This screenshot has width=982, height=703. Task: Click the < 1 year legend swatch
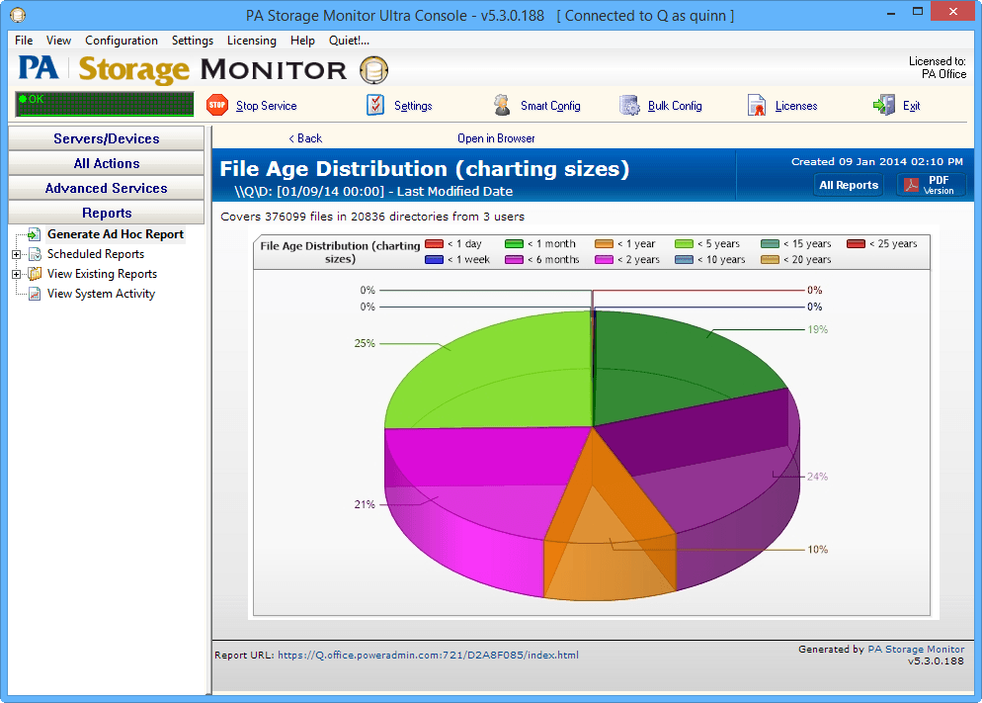pyautogui.click(x=604, y=244)
